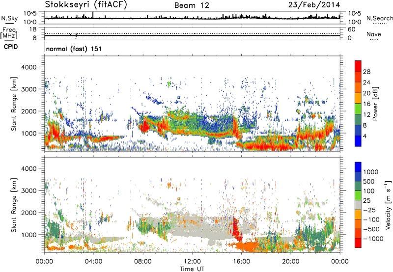Click the '-25' Velocity colorbar value
The height and width of the screenshot is (272, 393).
coord(368,210)
